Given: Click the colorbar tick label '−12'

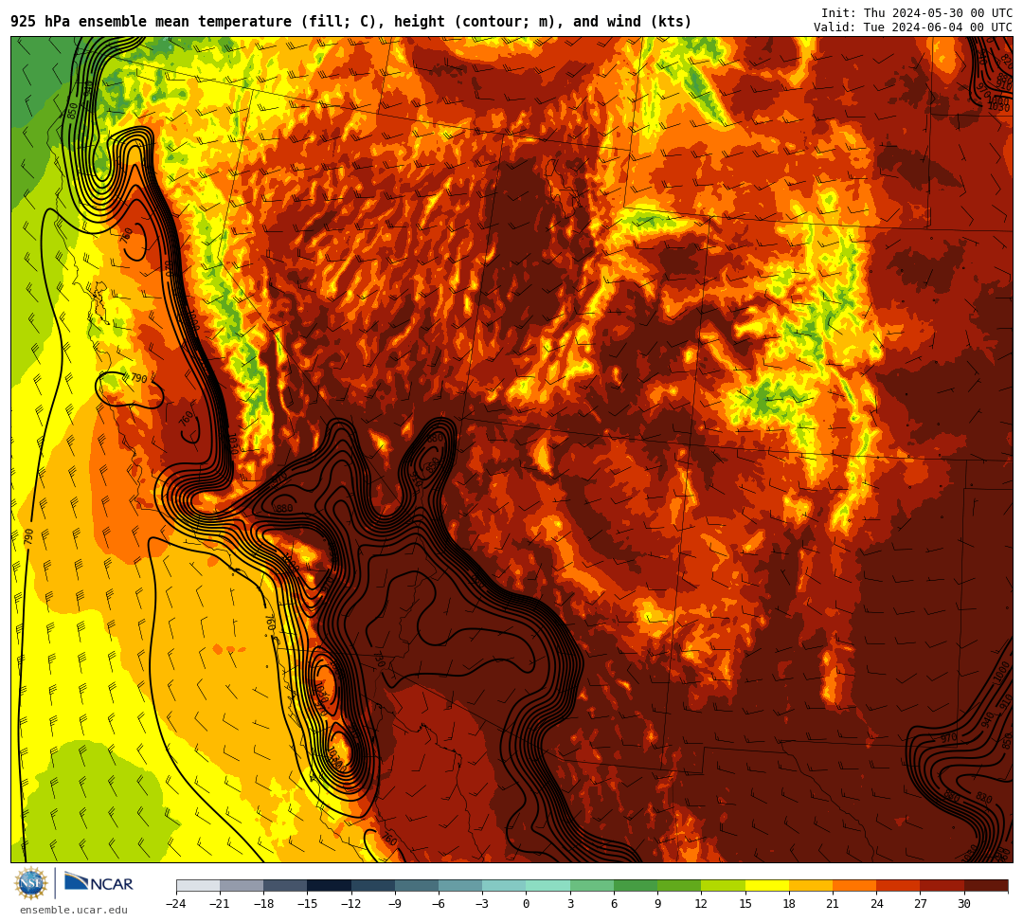Looking at the screenshot, I should (x=351, y=904).
